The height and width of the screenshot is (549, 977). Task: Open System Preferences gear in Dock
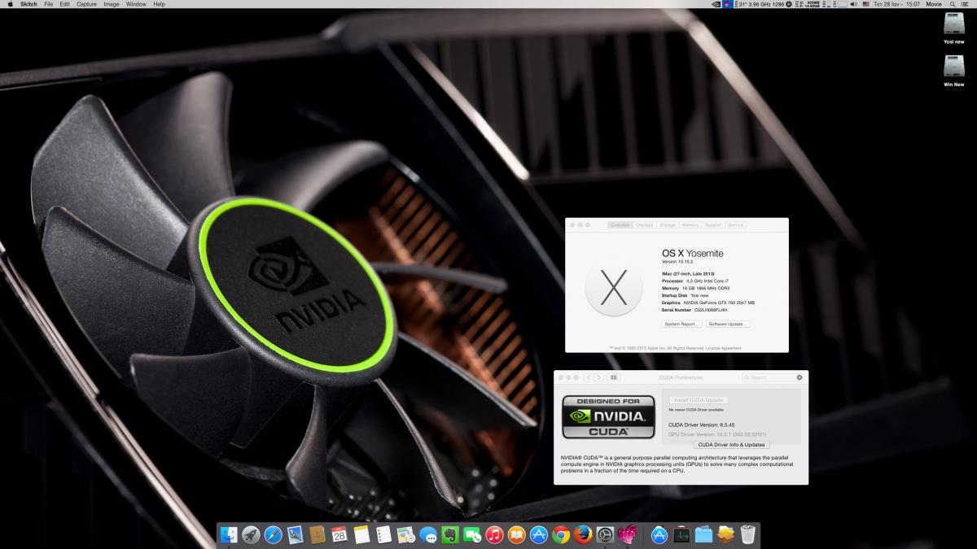pyautogui.click(x=605, y=534)
